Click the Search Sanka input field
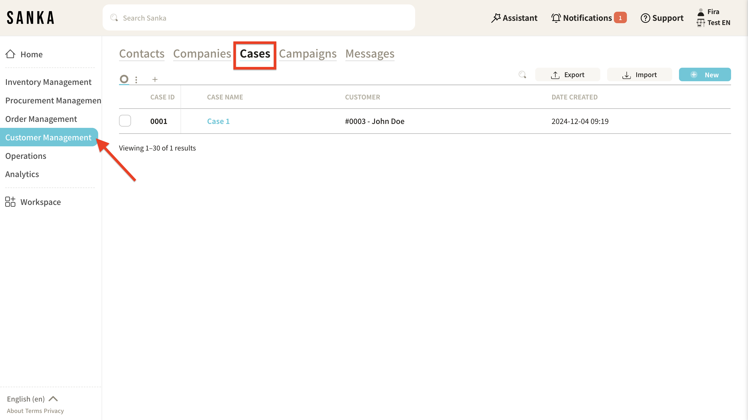 tap(258, 18)
